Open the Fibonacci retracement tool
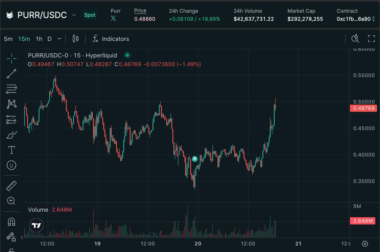 point(12,89)
